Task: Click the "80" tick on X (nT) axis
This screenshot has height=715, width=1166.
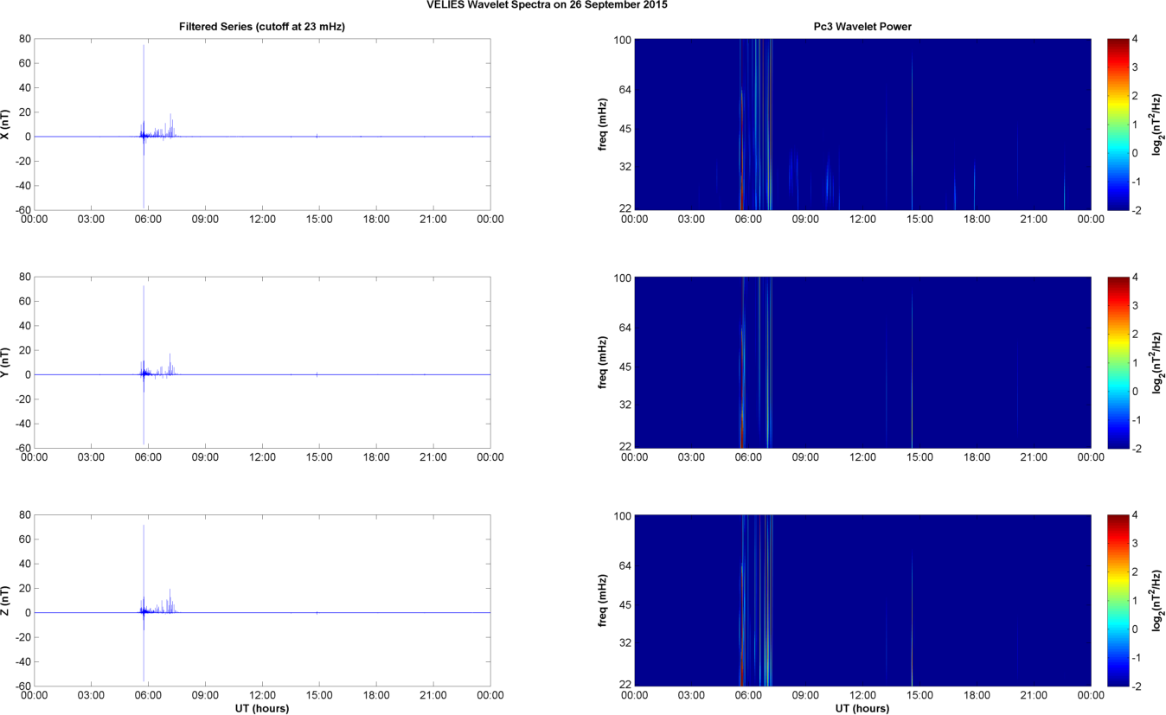Action: 25,39
